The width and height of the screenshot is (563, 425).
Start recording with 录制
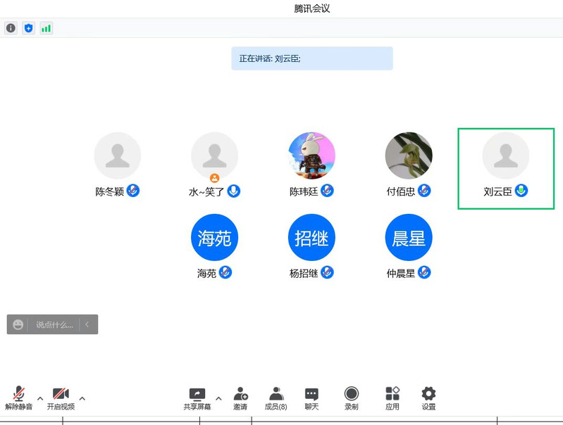point(351,399)
